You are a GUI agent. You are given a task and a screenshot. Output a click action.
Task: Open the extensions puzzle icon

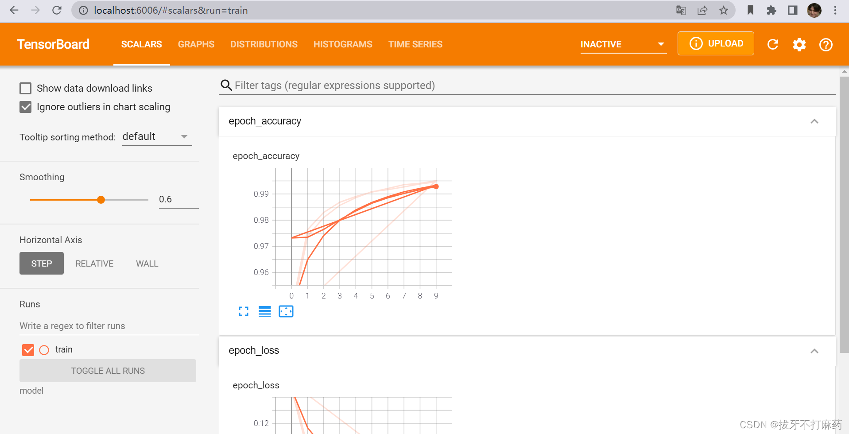[x=771, y=10]
